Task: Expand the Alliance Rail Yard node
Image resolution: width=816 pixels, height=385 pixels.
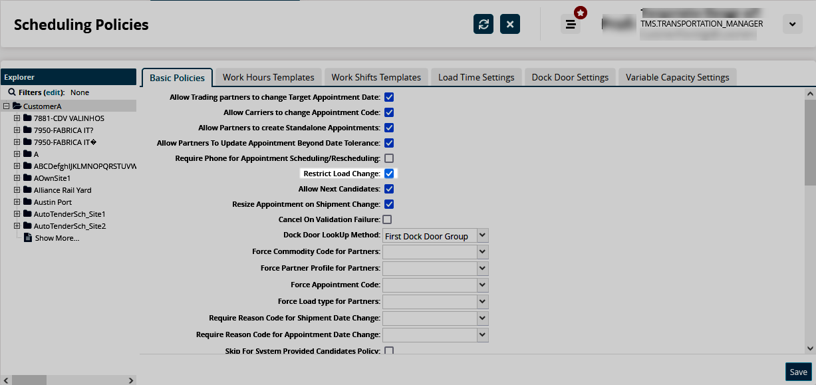Action: 17,190
